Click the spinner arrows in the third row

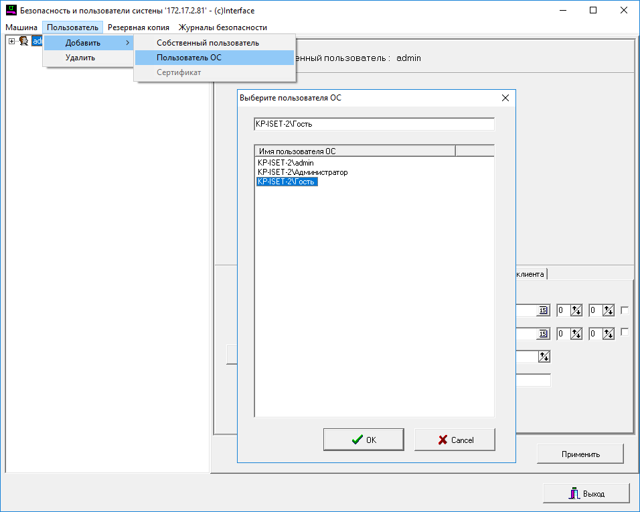544,357
